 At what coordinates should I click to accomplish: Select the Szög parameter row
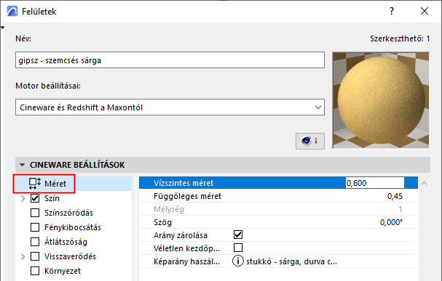pos(278,222)
